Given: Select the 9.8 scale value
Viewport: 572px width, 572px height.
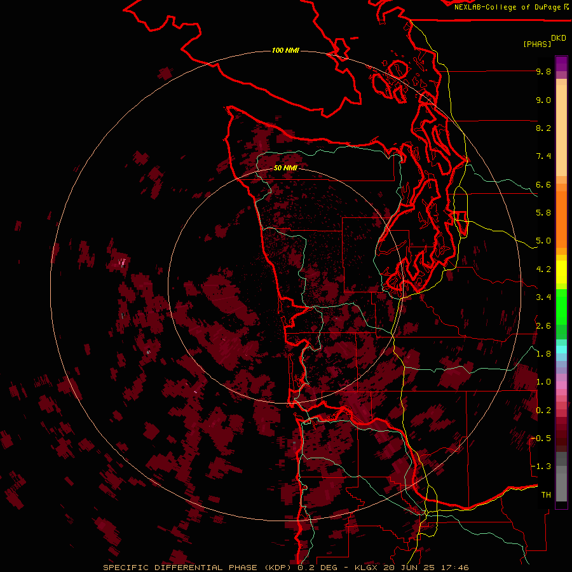Looking at the screenshot, I should pos(543,71).
